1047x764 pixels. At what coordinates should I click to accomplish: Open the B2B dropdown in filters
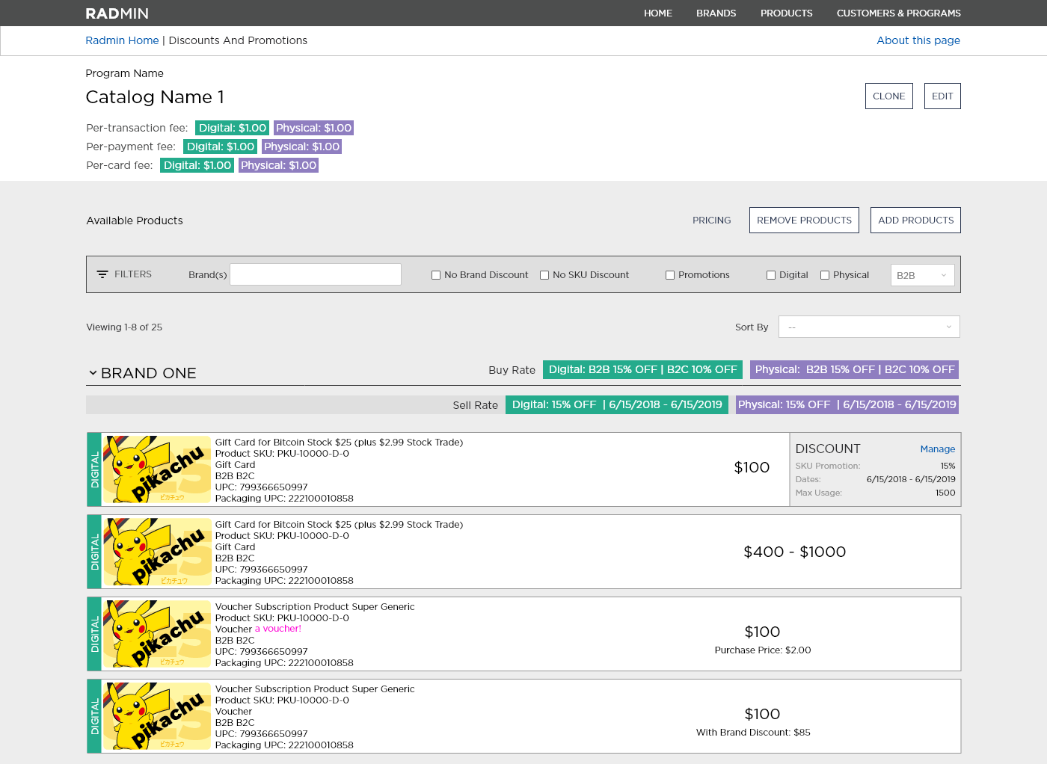[x=922, y=275]
